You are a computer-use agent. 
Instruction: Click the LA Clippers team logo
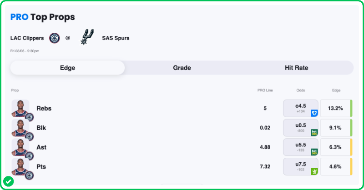[x=55, y=38]
